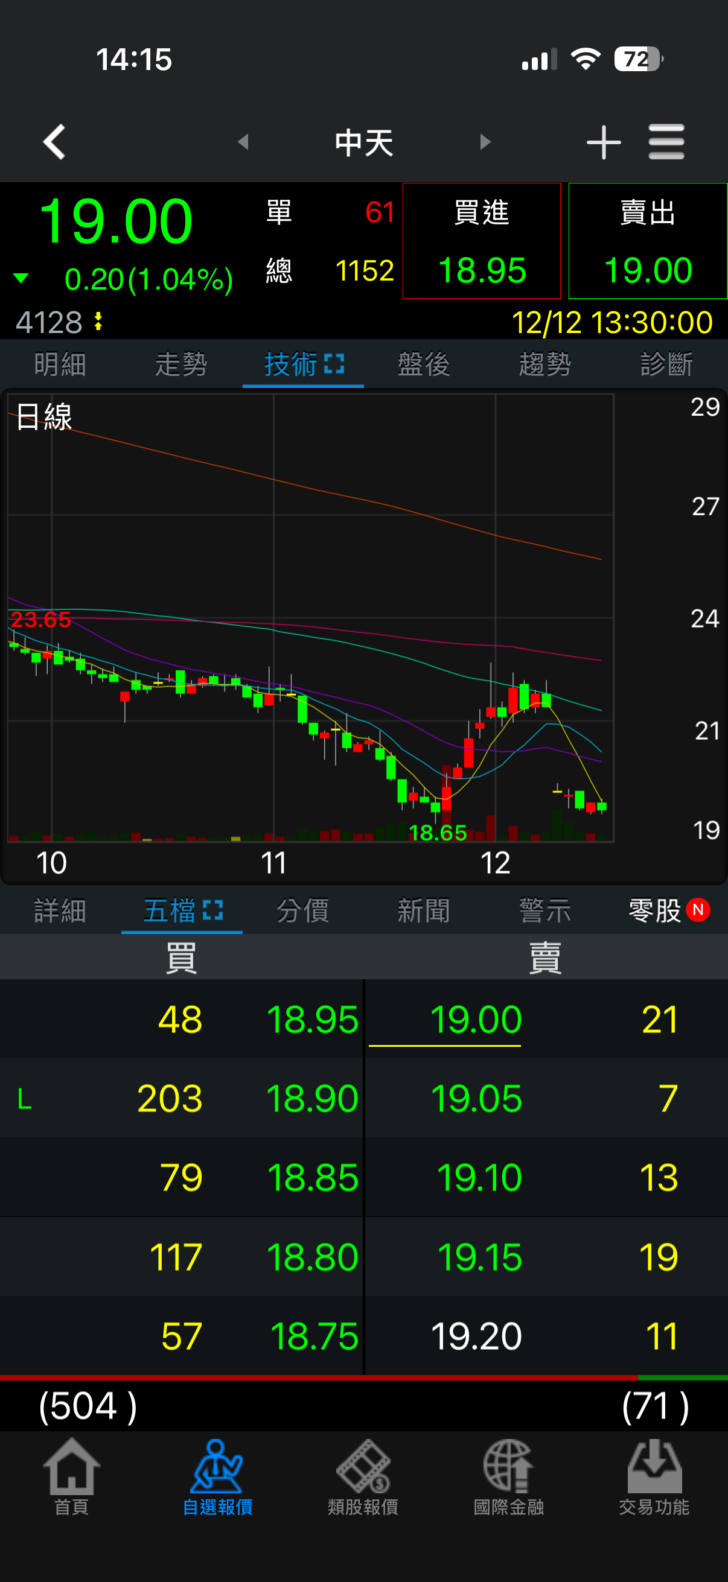Select bid price 18.95 in five-level list
This screenshot has width=728, height=1582.
coord(312,1020)
